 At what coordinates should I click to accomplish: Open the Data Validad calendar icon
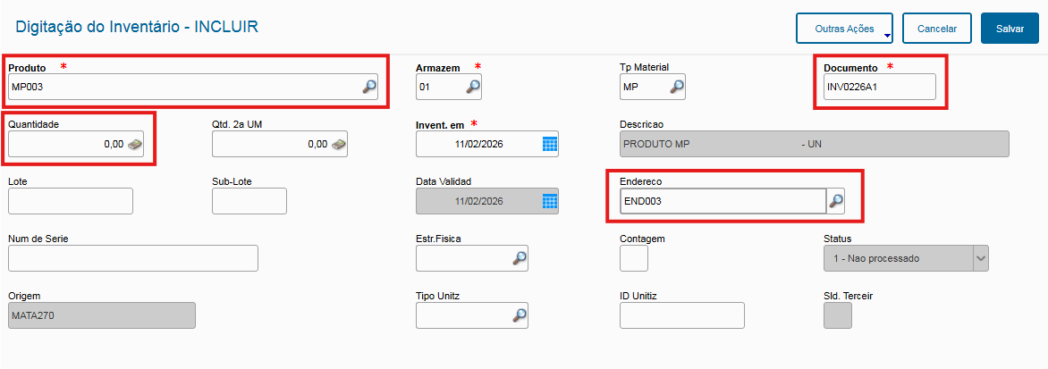tap(550, 201)
